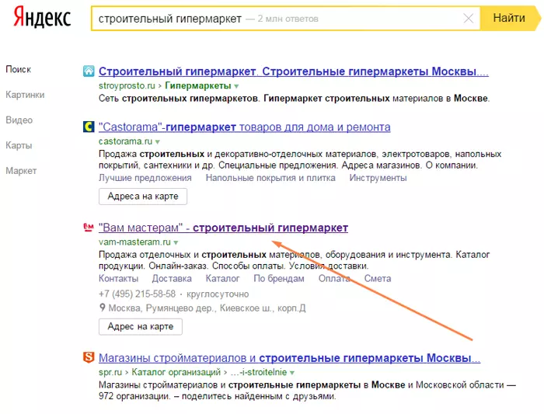Expand the stroyprosto.ru green arrow menu
544x414 pixels.
(236, 86)
